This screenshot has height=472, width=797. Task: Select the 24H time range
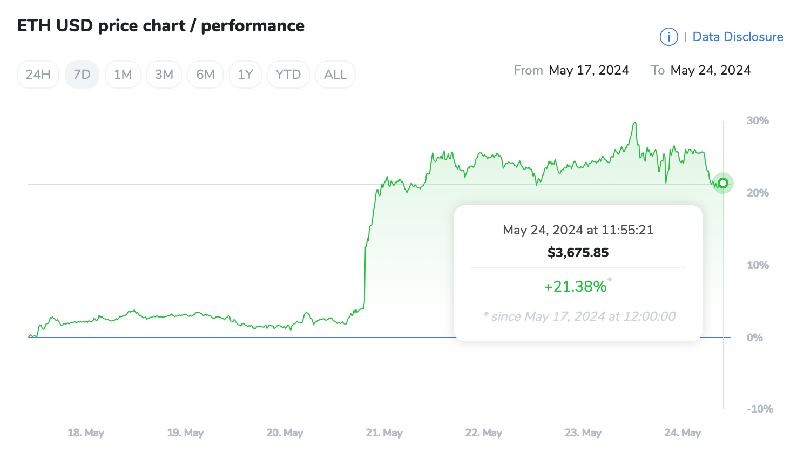point(38,75)
